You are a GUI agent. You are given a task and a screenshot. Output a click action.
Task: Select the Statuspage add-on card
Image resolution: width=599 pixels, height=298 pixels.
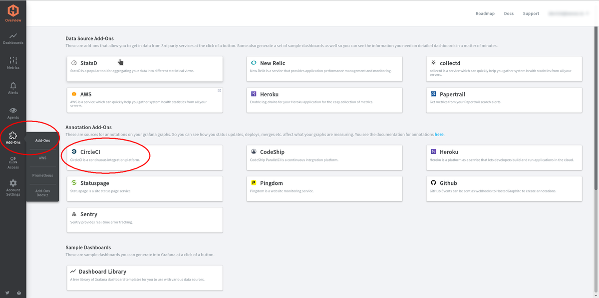coord(145,188)
